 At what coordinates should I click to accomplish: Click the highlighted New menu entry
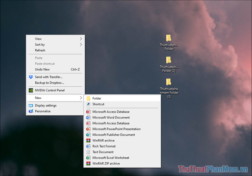coord(55,98)
